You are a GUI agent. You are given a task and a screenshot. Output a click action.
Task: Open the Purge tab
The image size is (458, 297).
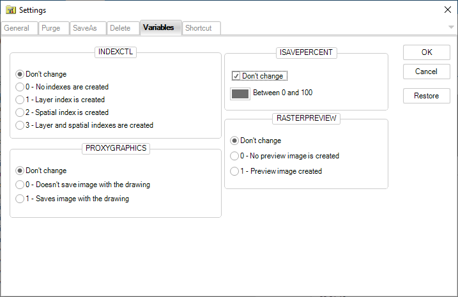(x=50, y=28)
